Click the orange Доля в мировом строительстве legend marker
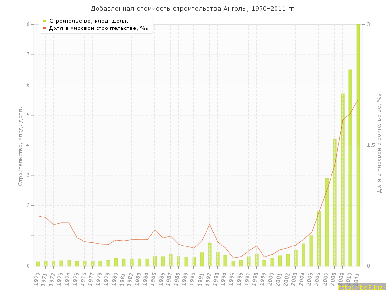Viewport: 386px width, 290px height. coord(44,28)
